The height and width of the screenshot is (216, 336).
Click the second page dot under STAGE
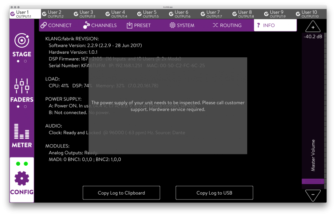pyautogui.click(x=25, y=61)
